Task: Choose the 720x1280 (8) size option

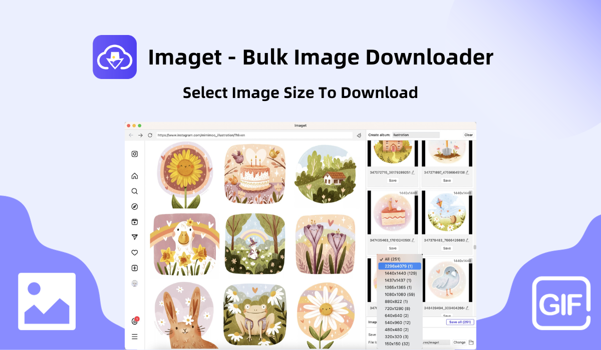Action: 400,308
